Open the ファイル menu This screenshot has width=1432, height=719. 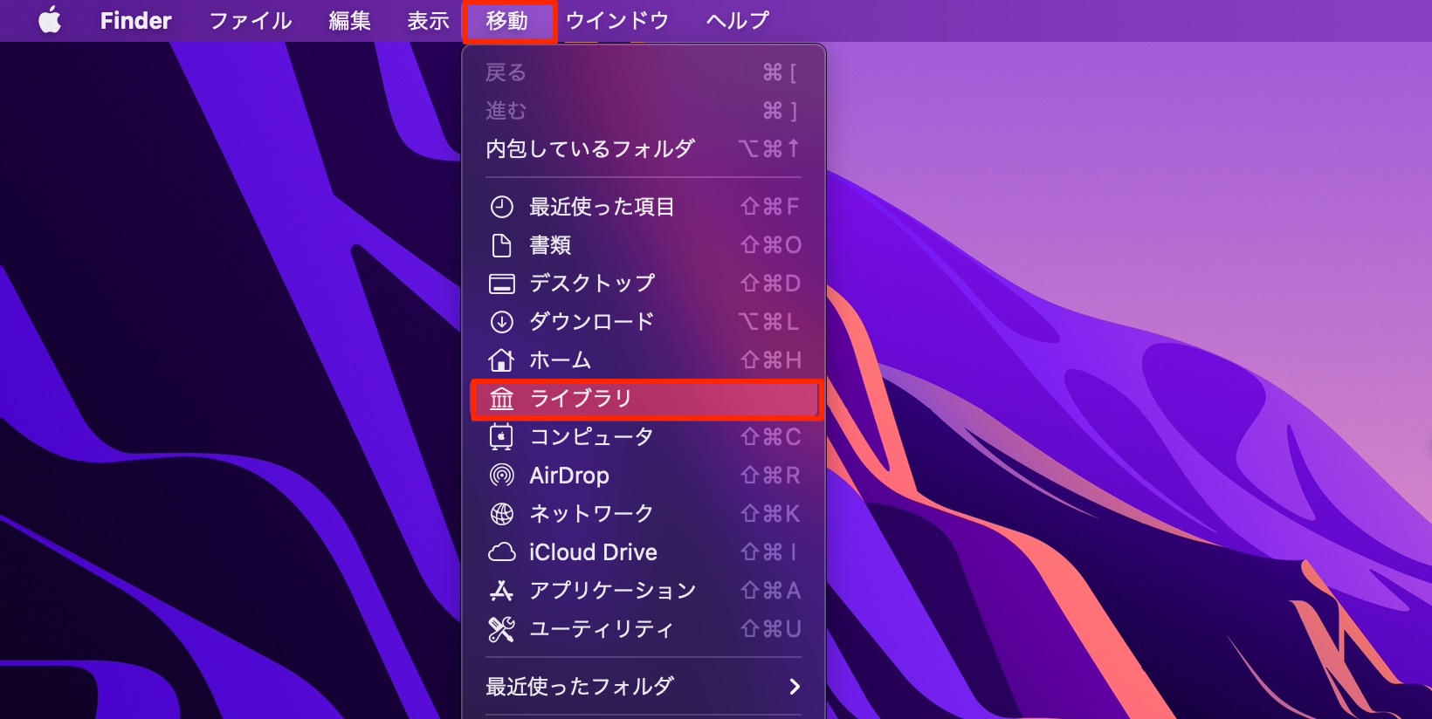click(251, 20)
